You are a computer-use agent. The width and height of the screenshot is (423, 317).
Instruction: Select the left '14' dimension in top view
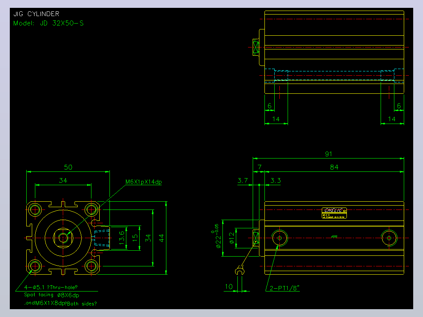point(276,119)
